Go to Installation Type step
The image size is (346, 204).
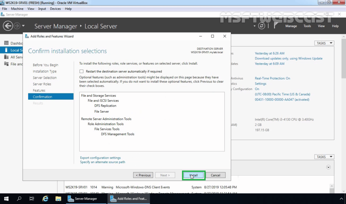[x=45, y=71]
